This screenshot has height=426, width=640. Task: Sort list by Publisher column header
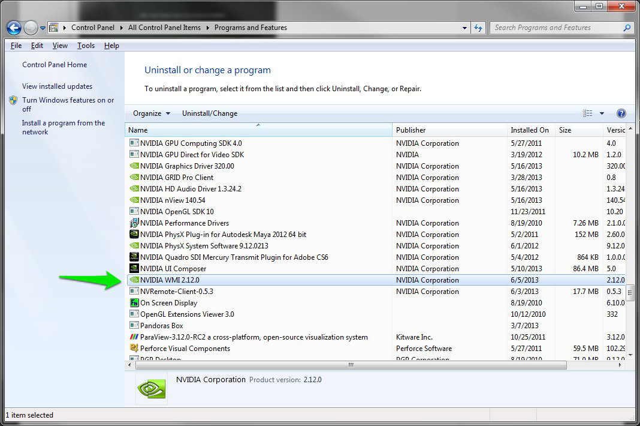click(x=450, y=130)
